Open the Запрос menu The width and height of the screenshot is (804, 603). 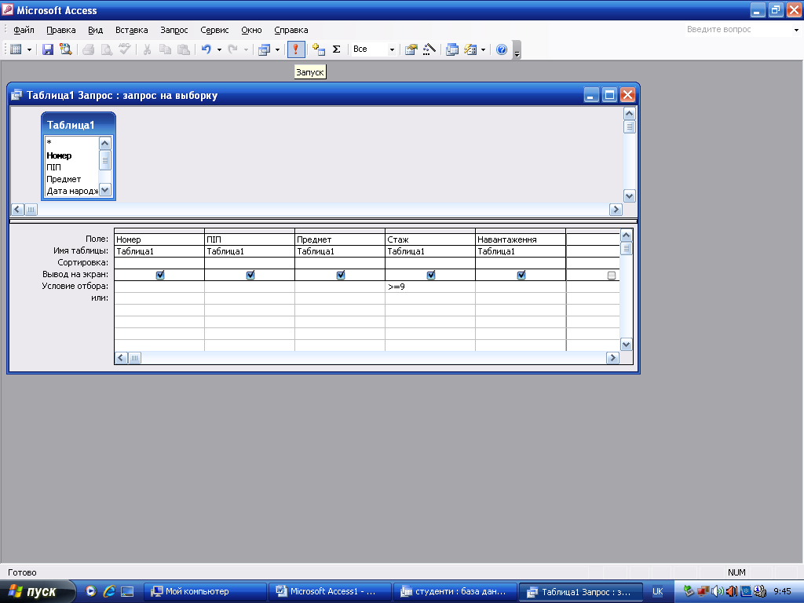click(x=174, y=30)
